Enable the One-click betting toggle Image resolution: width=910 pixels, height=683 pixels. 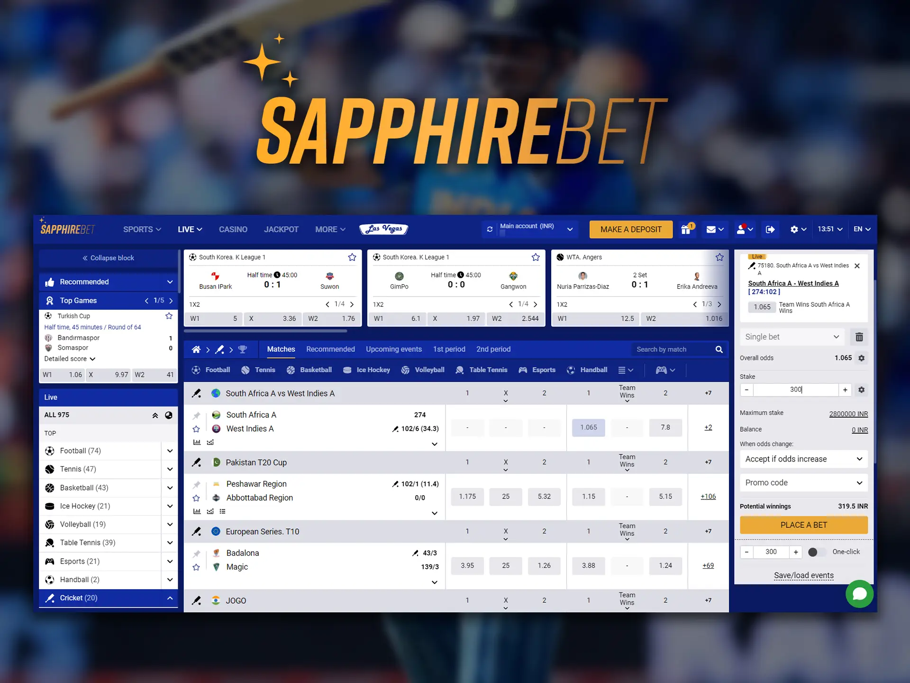[x=817, y=552]
